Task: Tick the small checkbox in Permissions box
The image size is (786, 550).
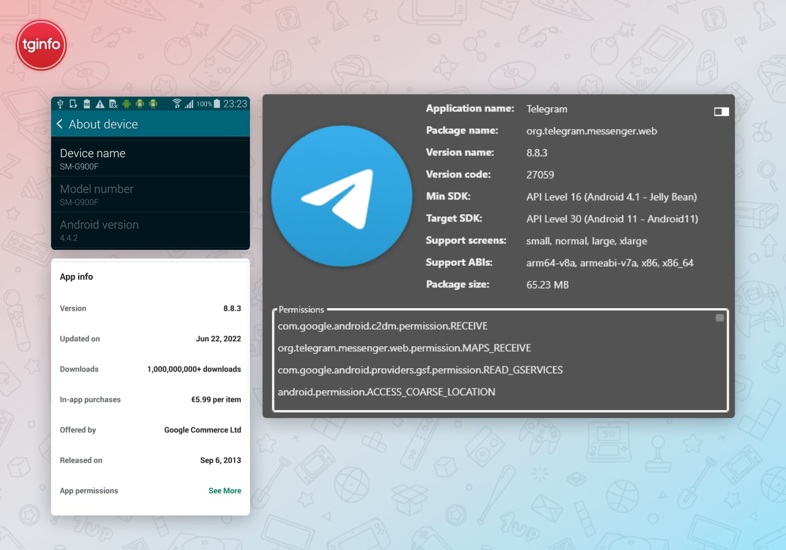Action: pyautogui.click(x=720, y=318)
